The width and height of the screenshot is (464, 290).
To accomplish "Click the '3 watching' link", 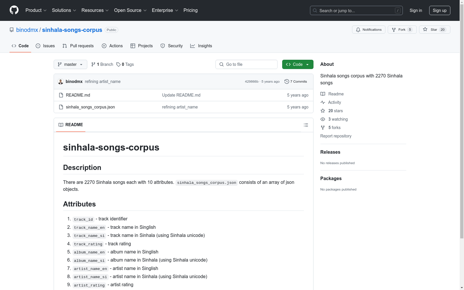I will click(x=338, y=119).
